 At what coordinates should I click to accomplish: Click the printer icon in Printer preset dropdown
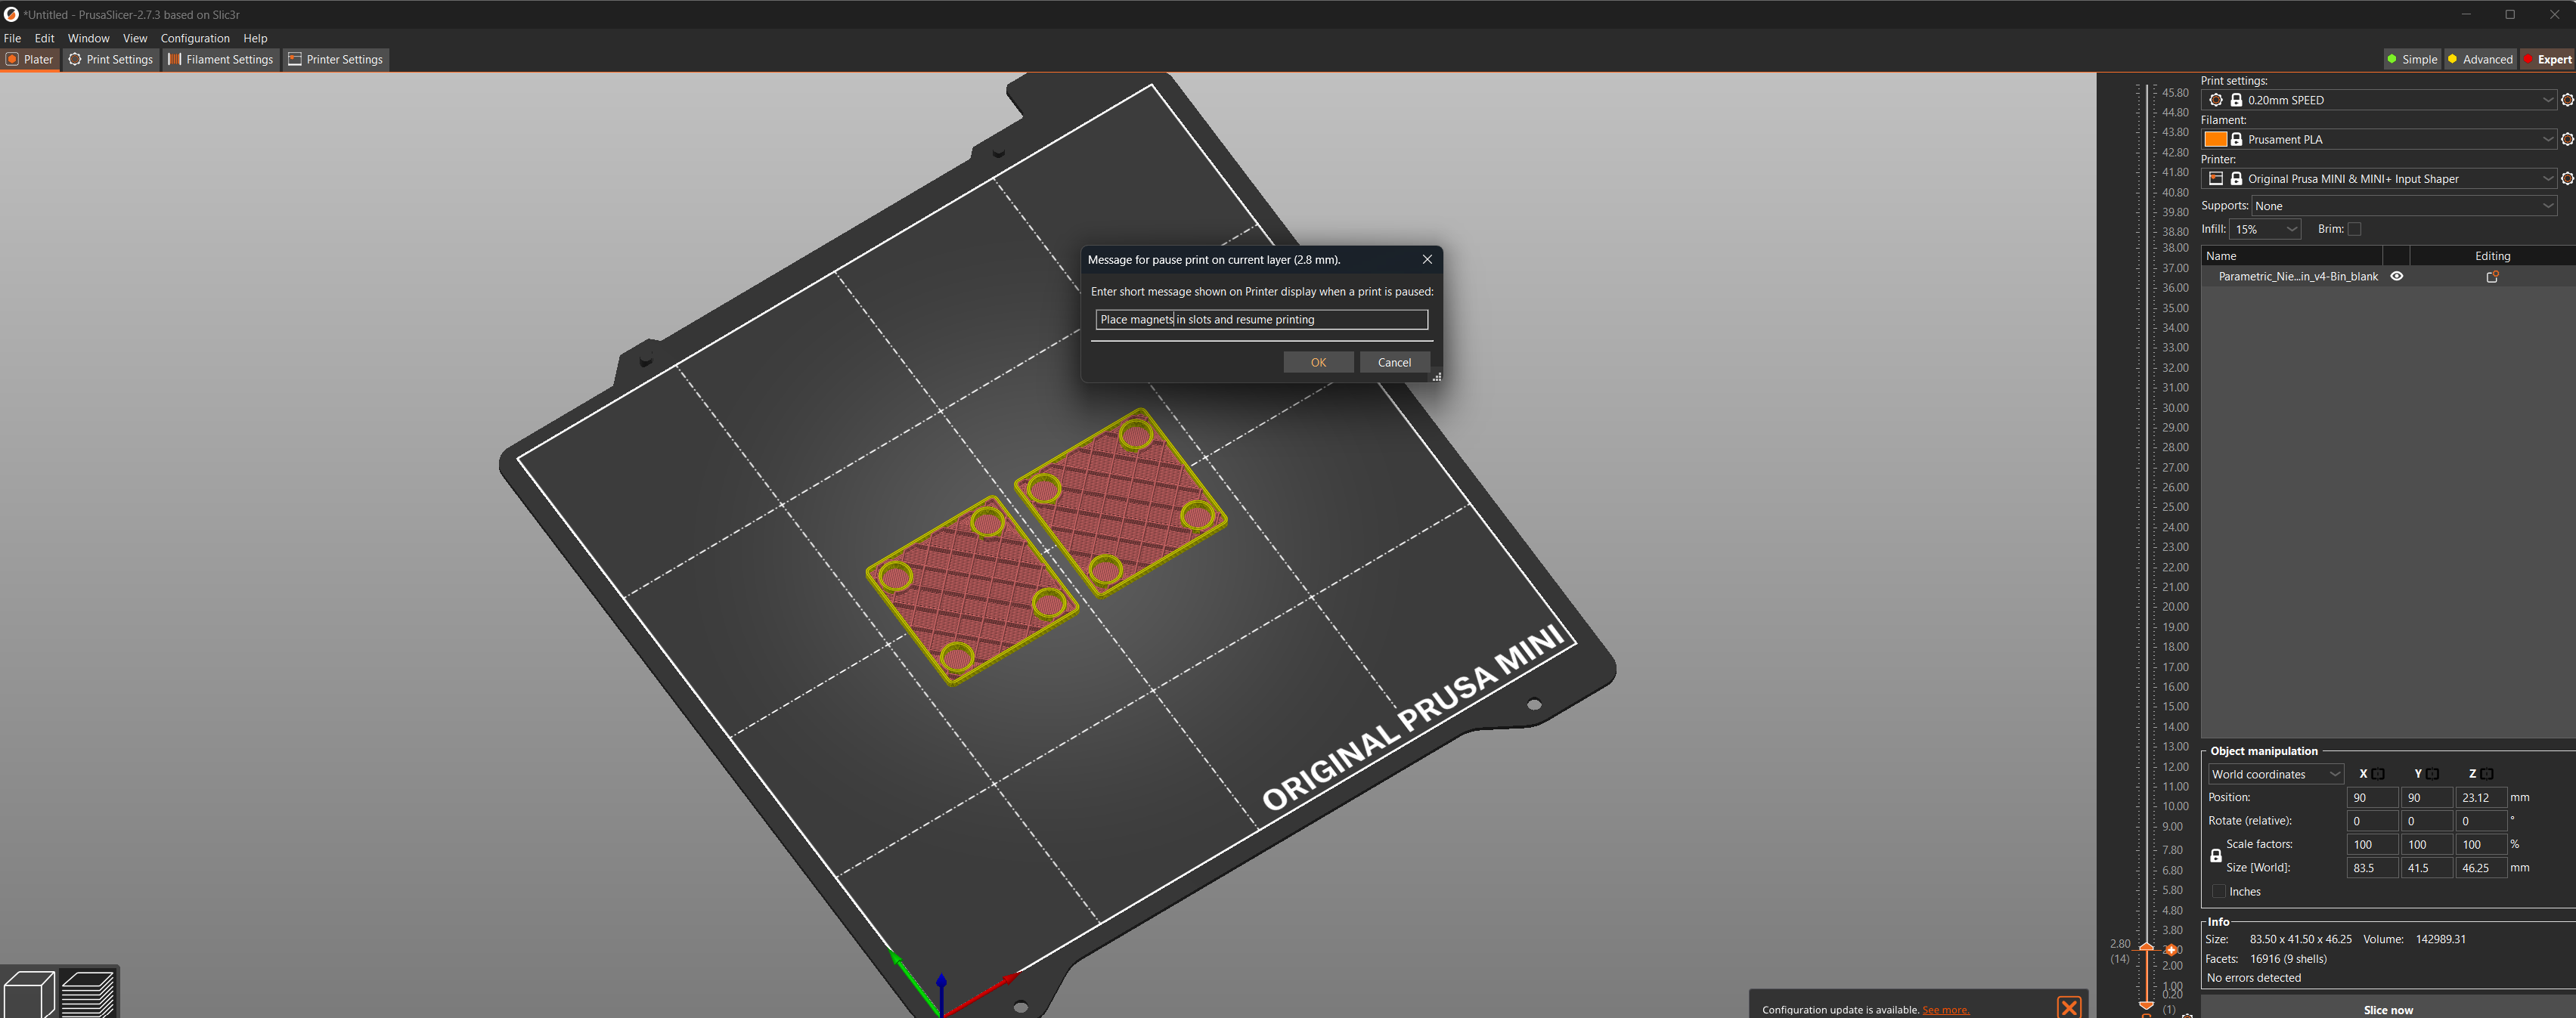[x=2215, y=178]
